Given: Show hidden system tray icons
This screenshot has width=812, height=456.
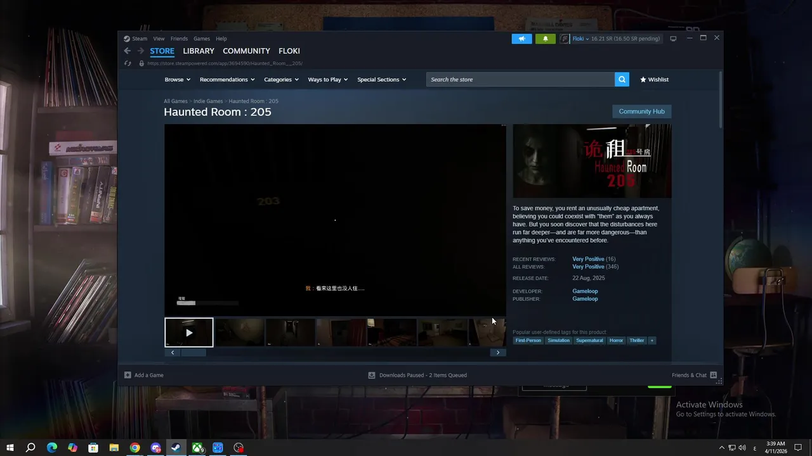Looking at the screenshot, I should [721, 448].
